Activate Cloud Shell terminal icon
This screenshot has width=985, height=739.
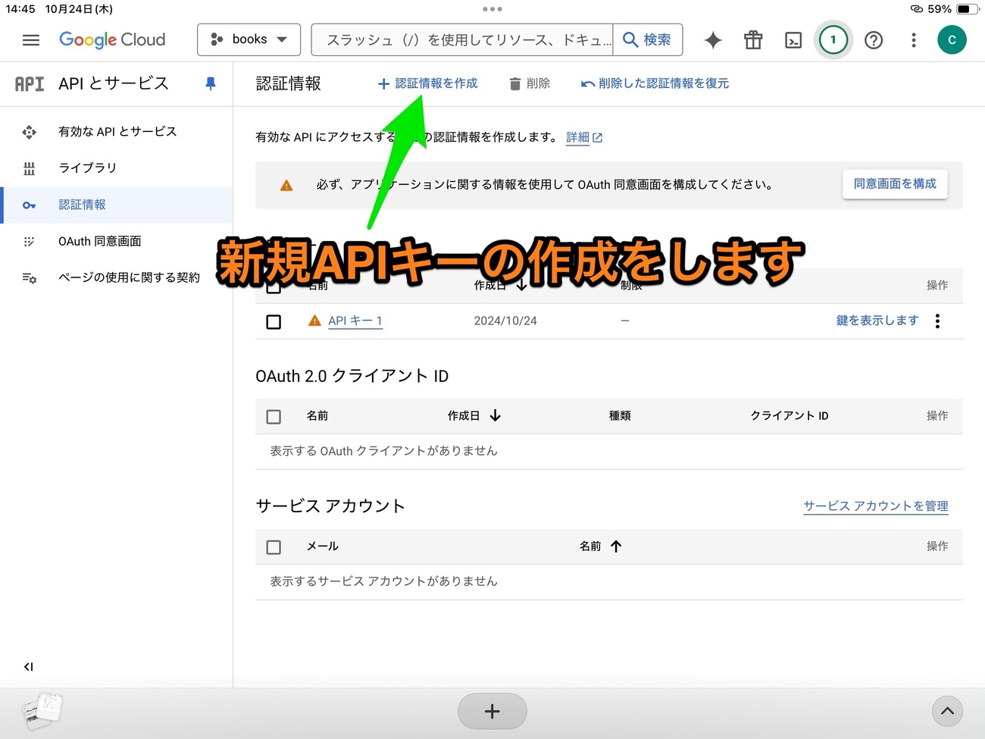pyautogui.click(x=793, y=39)
